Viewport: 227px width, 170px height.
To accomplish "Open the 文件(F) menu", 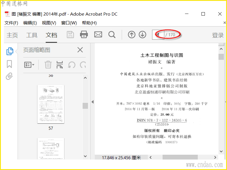I will click(x=11, y=23).
